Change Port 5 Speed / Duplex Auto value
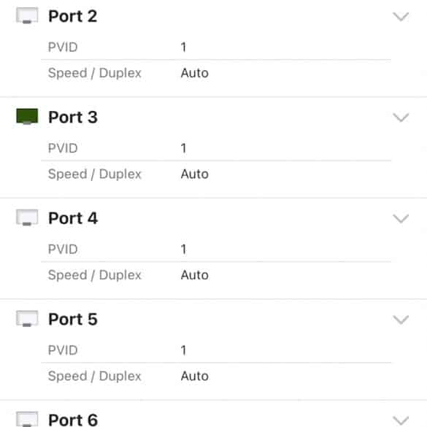Screen dimensions: 427x427 coord(195,376)
